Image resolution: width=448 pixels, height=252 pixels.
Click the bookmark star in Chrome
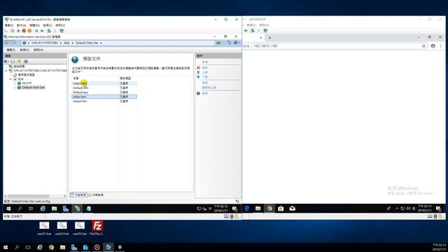coord(423,46)
